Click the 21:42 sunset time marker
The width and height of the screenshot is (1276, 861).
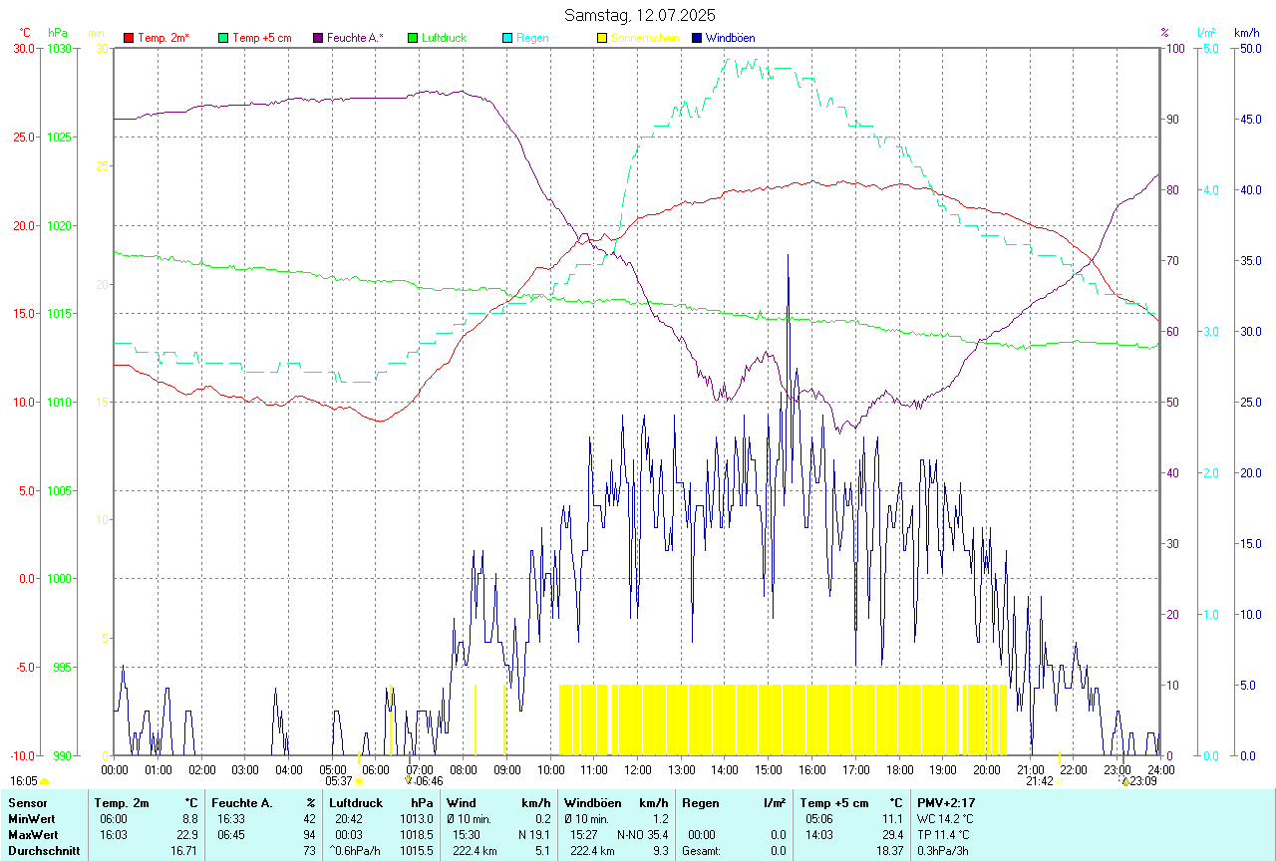(x=1040, y=781)
